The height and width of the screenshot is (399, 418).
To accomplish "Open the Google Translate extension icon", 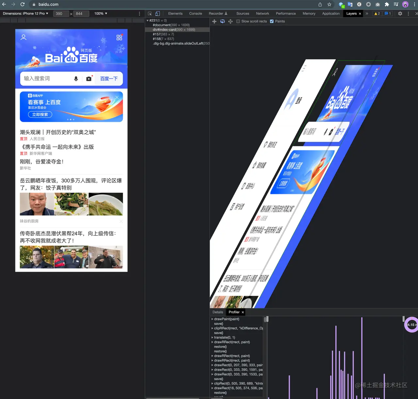I will tap(350, 5).
